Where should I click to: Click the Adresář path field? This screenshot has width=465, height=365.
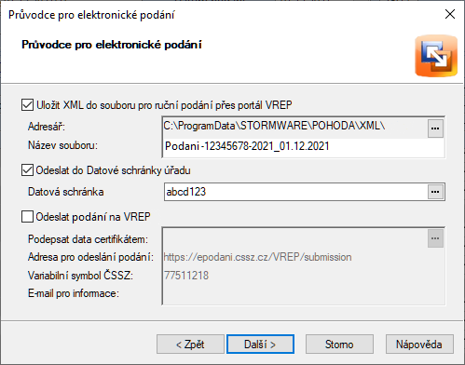[x=295, y=126]
